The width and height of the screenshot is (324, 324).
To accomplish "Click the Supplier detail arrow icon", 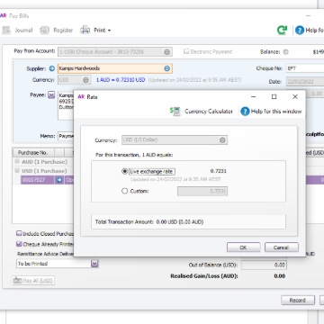I will pos(52,68).
